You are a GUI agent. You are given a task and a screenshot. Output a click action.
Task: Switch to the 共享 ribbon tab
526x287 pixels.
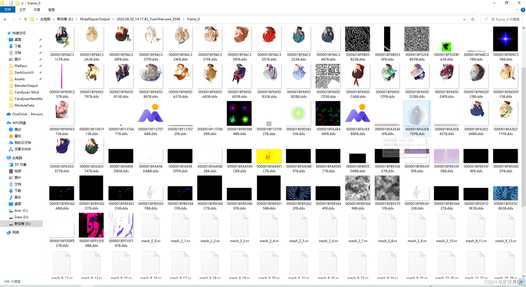[x=37, y=10]
